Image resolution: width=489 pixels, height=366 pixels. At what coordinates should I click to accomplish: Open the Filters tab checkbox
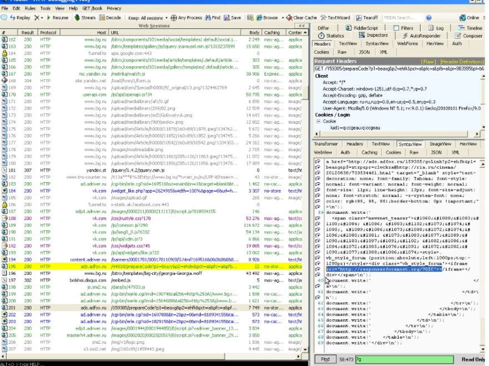point(395,28)
